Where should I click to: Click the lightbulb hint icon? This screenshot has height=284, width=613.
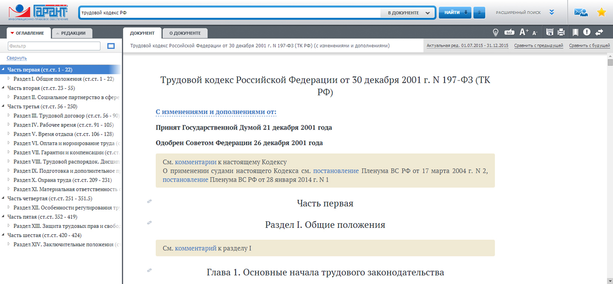click(495, 33)
